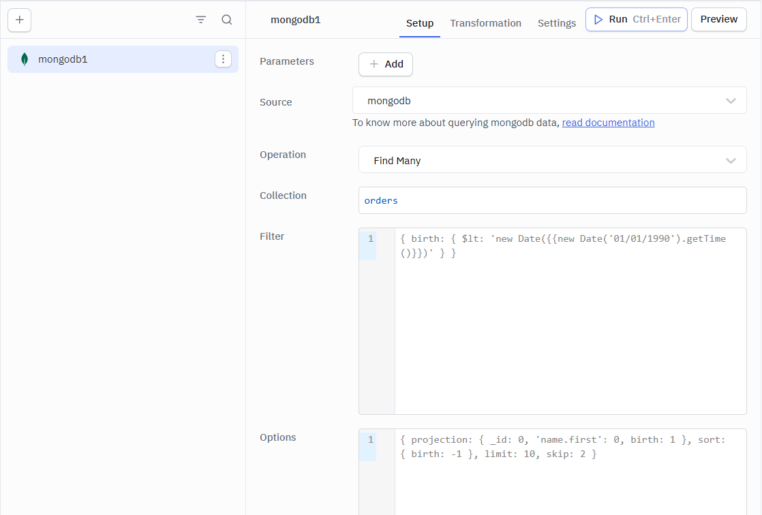Screen dimensions: 762x515
Task: Click the mongodb1 query name in header
Action: [x=295, y=20]
